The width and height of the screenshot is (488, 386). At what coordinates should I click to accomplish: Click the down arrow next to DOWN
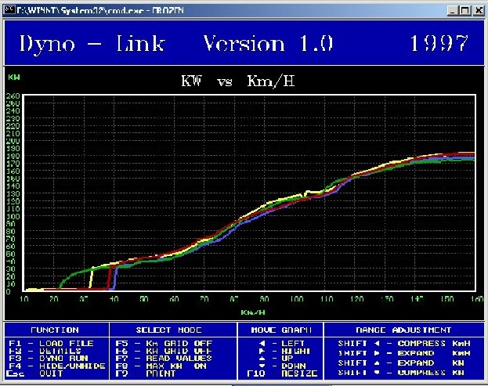(262, 366)
